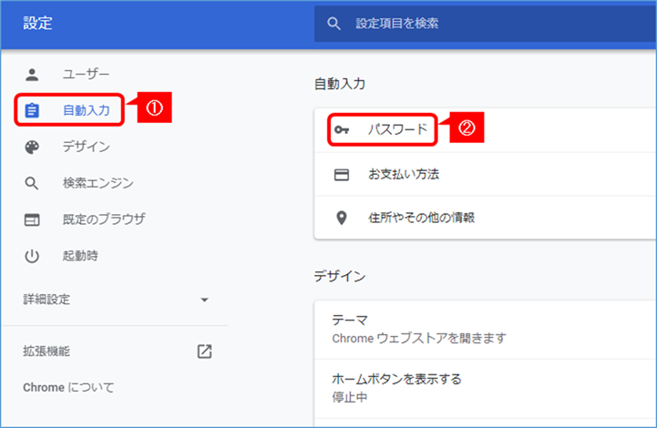This screenshot has height=428, width=657.
Task: Click the magnifier icon in settings search bar
Action: point(334,24)
